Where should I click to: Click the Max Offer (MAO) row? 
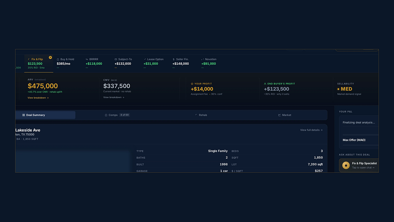360,140
